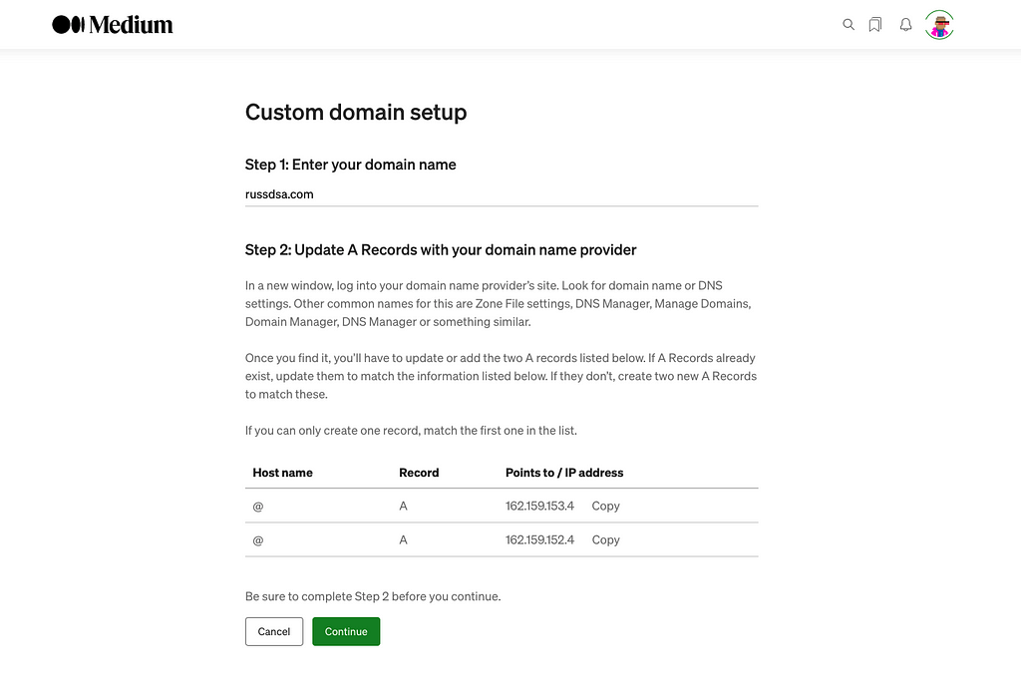This screenshot has width=1021, height=691.
Task: Click the A record type in the 162.159.152.4 row
Action: pos(403,539)
